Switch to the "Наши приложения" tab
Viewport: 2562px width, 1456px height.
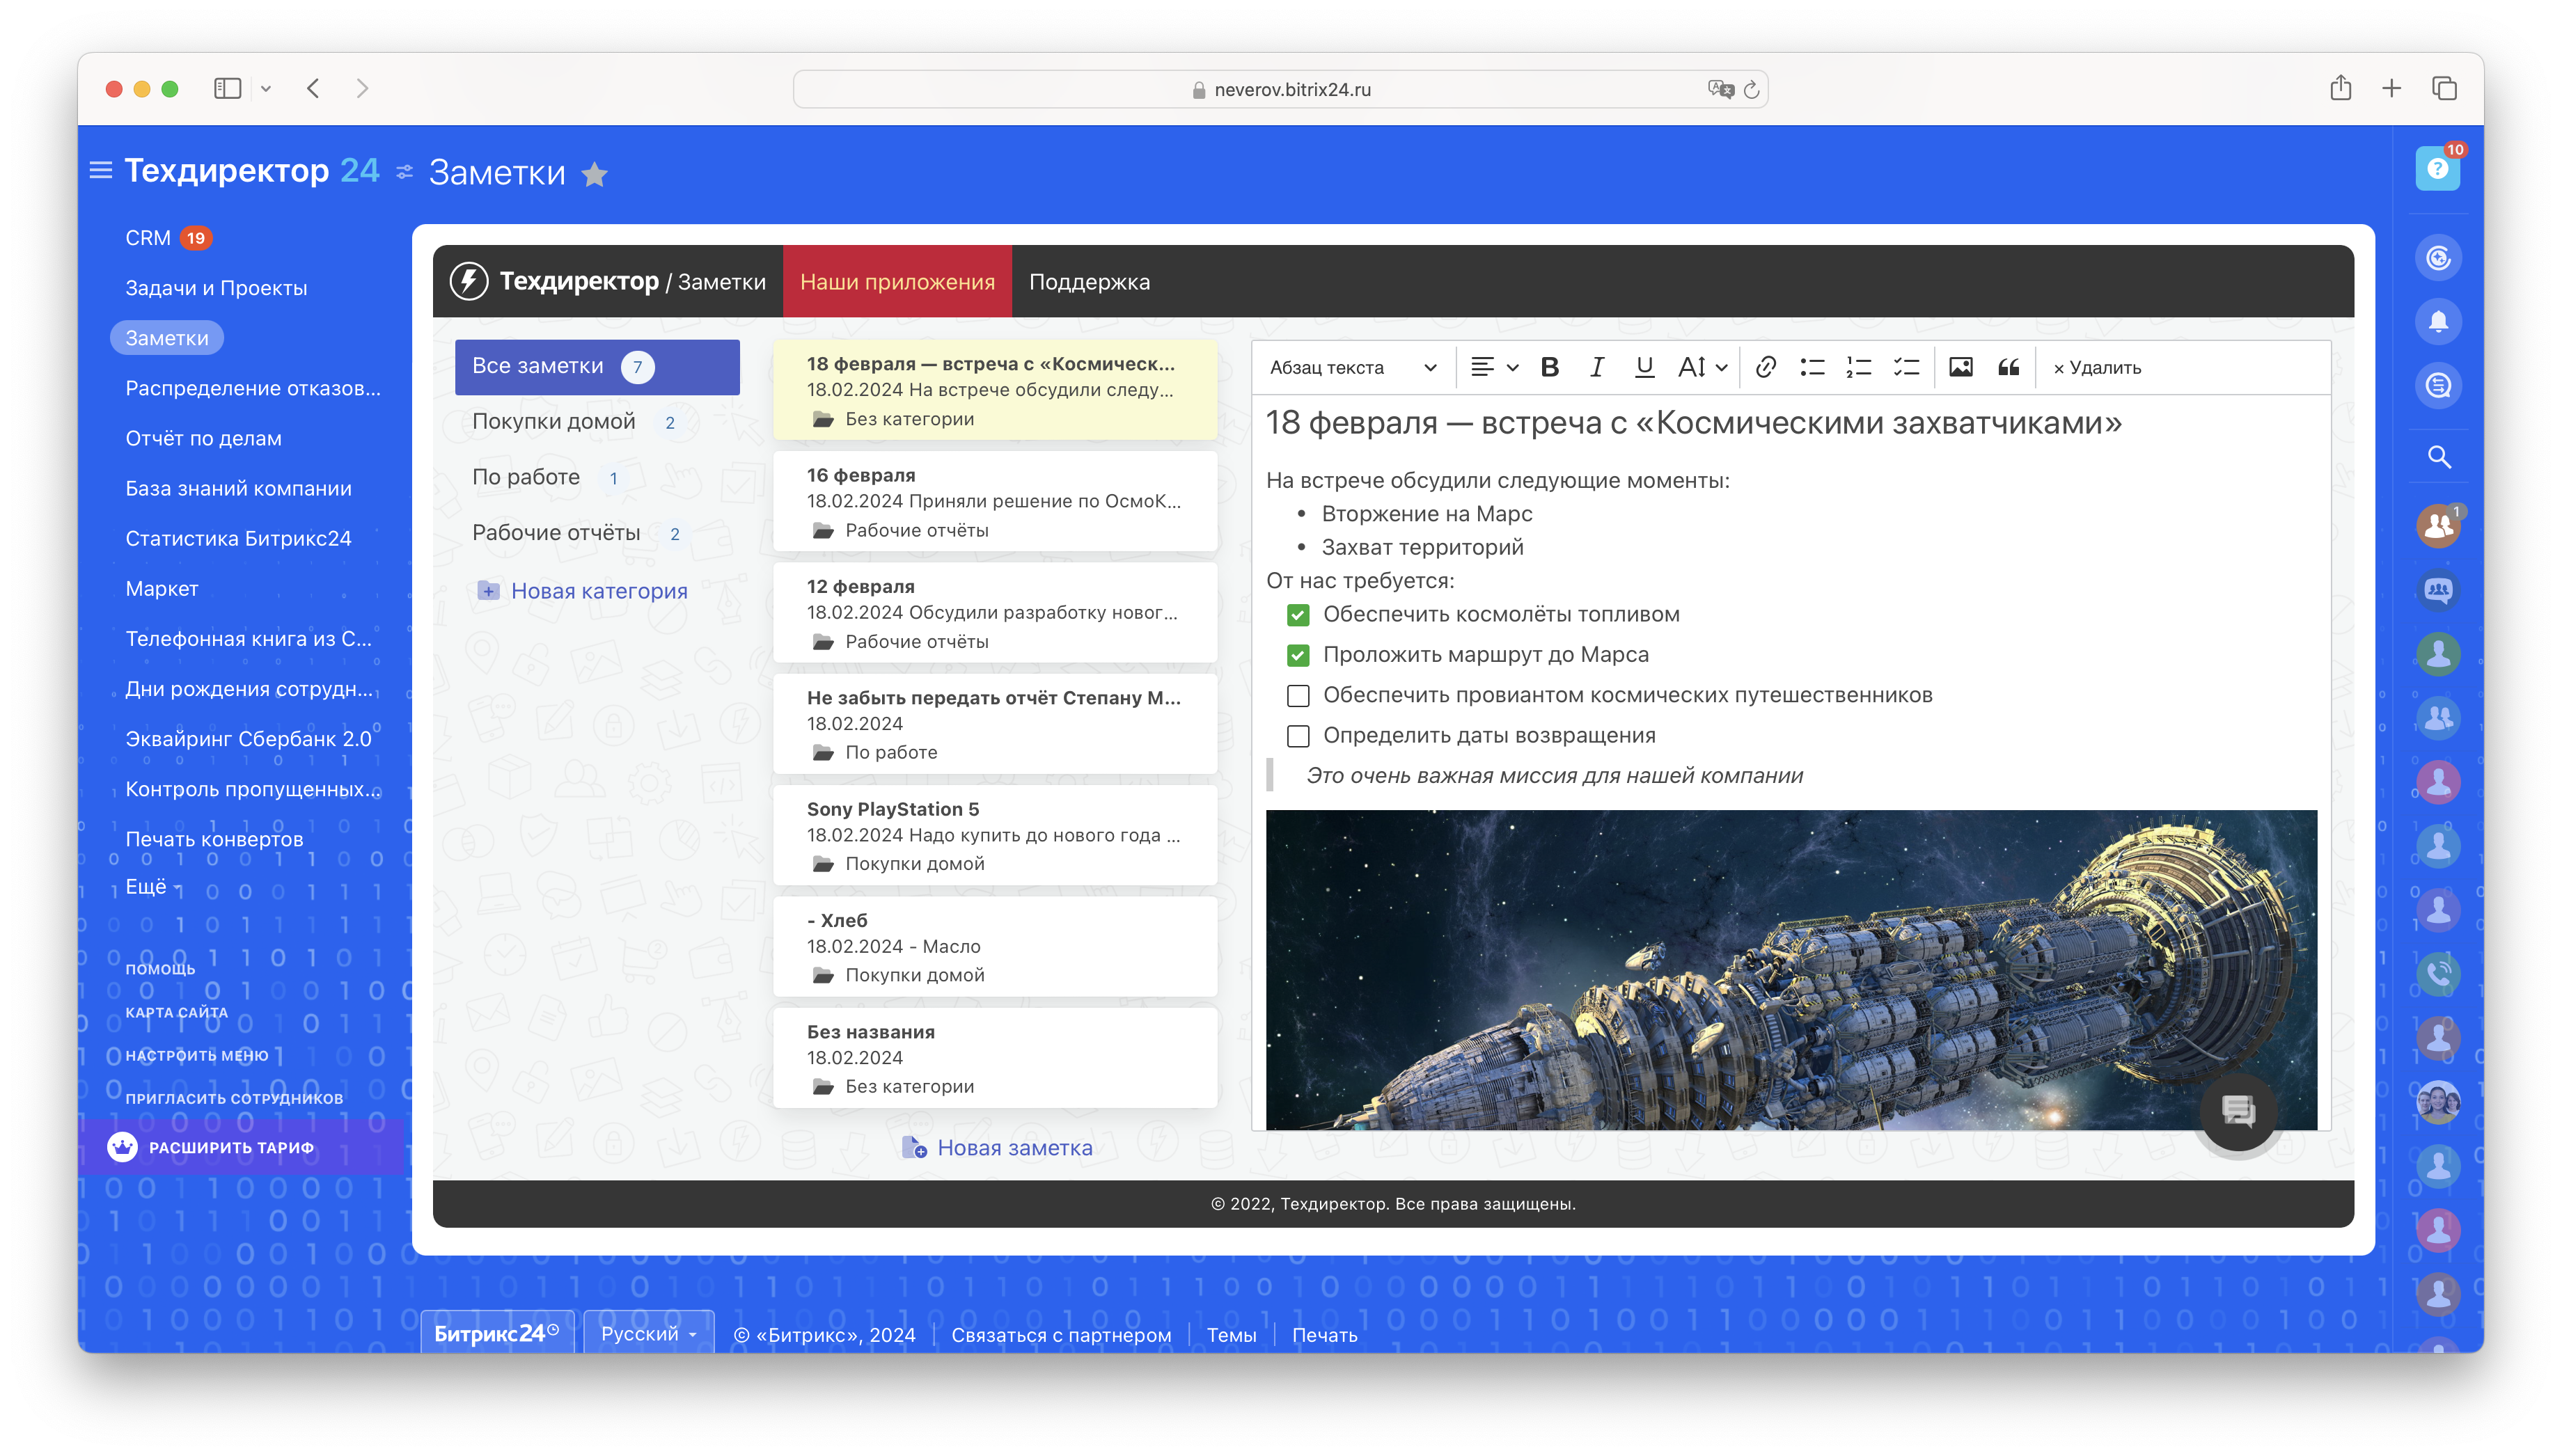point(897,282)
